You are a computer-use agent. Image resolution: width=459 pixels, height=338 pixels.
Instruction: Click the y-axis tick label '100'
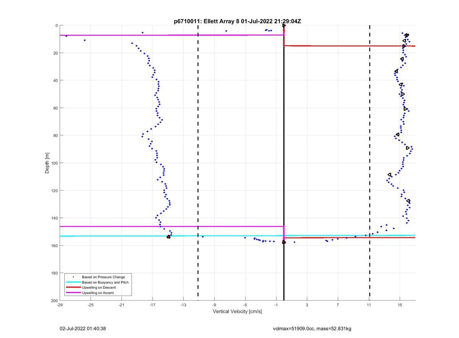coord(54,163)
